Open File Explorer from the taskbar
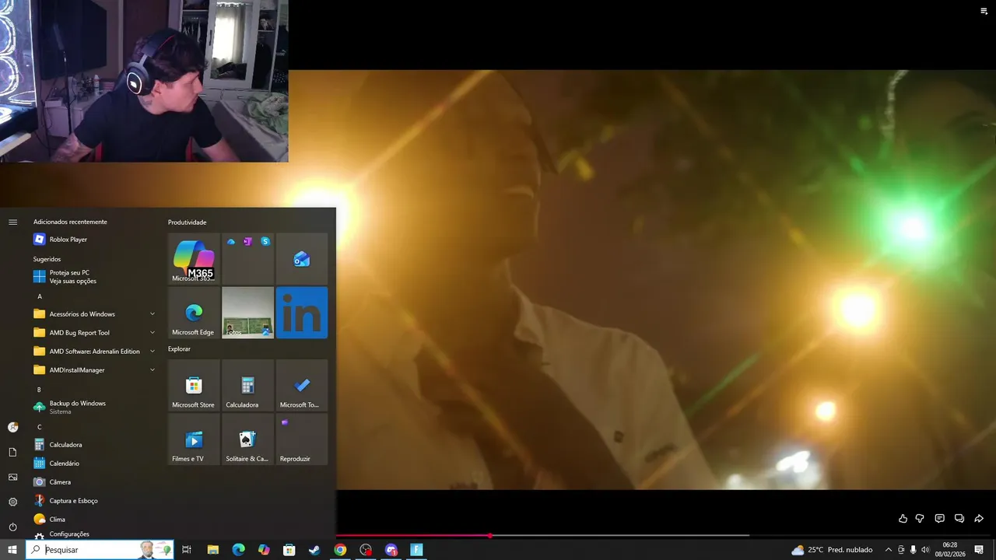This screenshot has width=996, height=560. (212, 550)
